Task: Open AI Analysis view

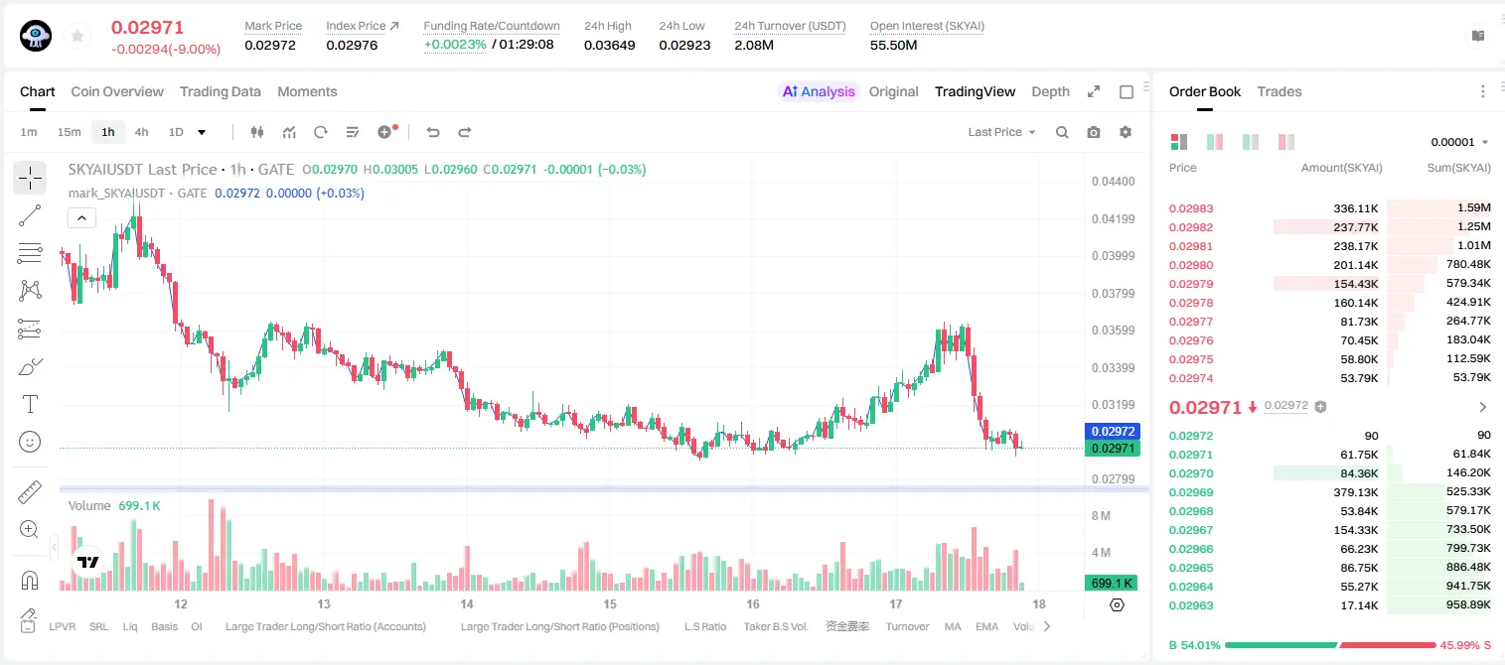Action: click(x=819, y=91)
